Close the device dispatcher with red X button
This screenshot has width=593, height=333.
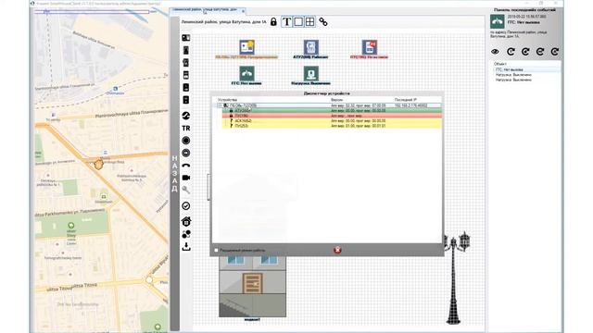click(x=337, y=250)
